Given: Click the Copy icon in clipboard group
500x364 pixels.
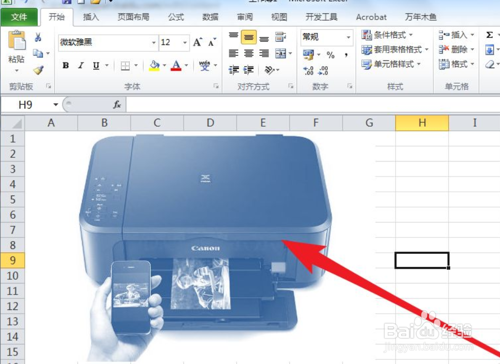Looking at the screenshot, I should (38, 54).
